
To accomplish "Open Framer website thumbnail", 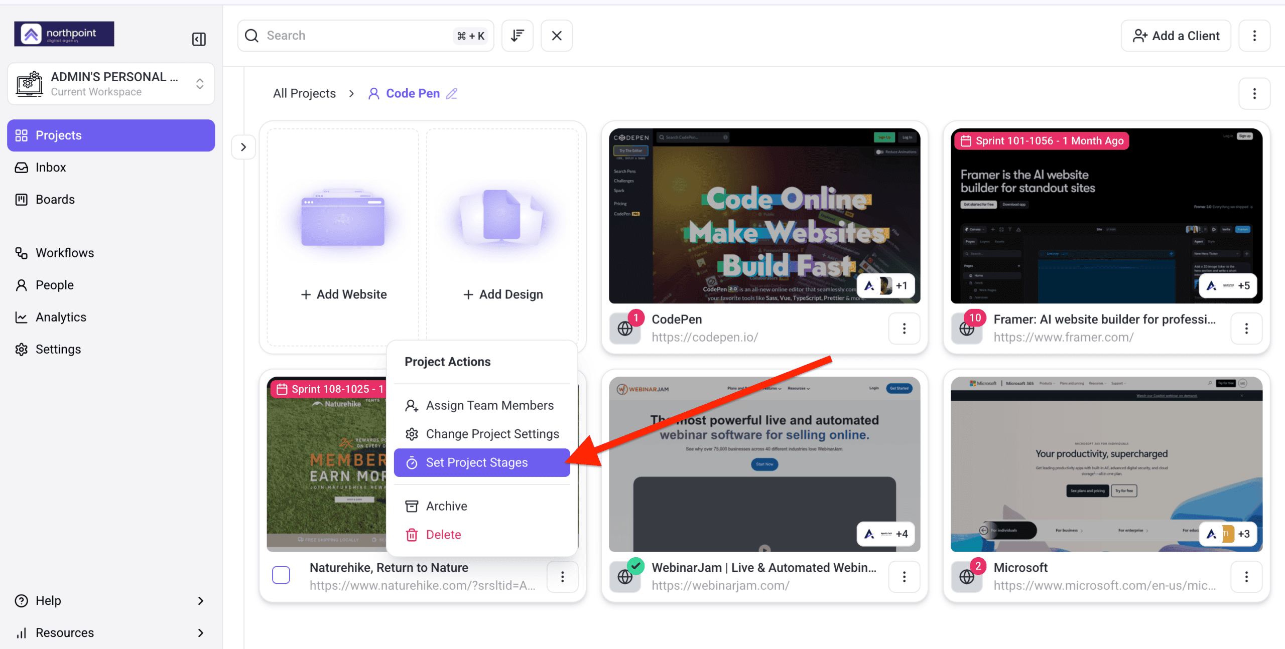I will click(1106, 216).
